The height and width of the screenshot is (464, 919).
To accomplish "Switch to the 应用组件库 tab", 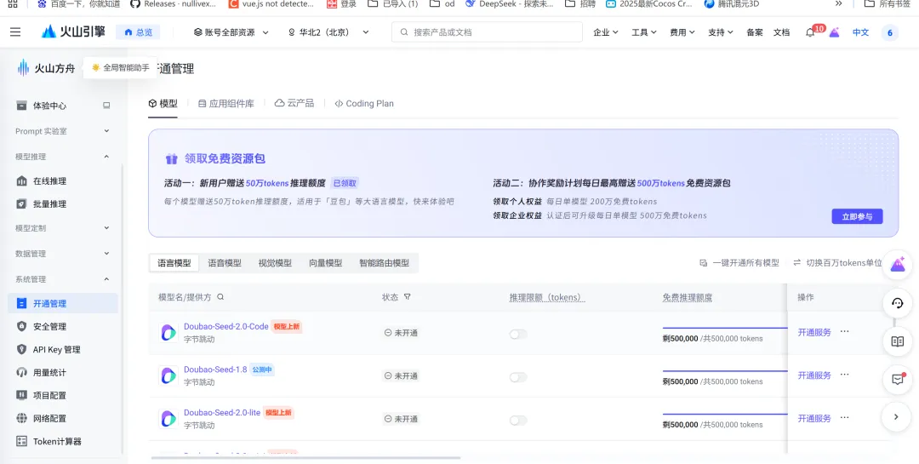I will [x=225, y=104].
